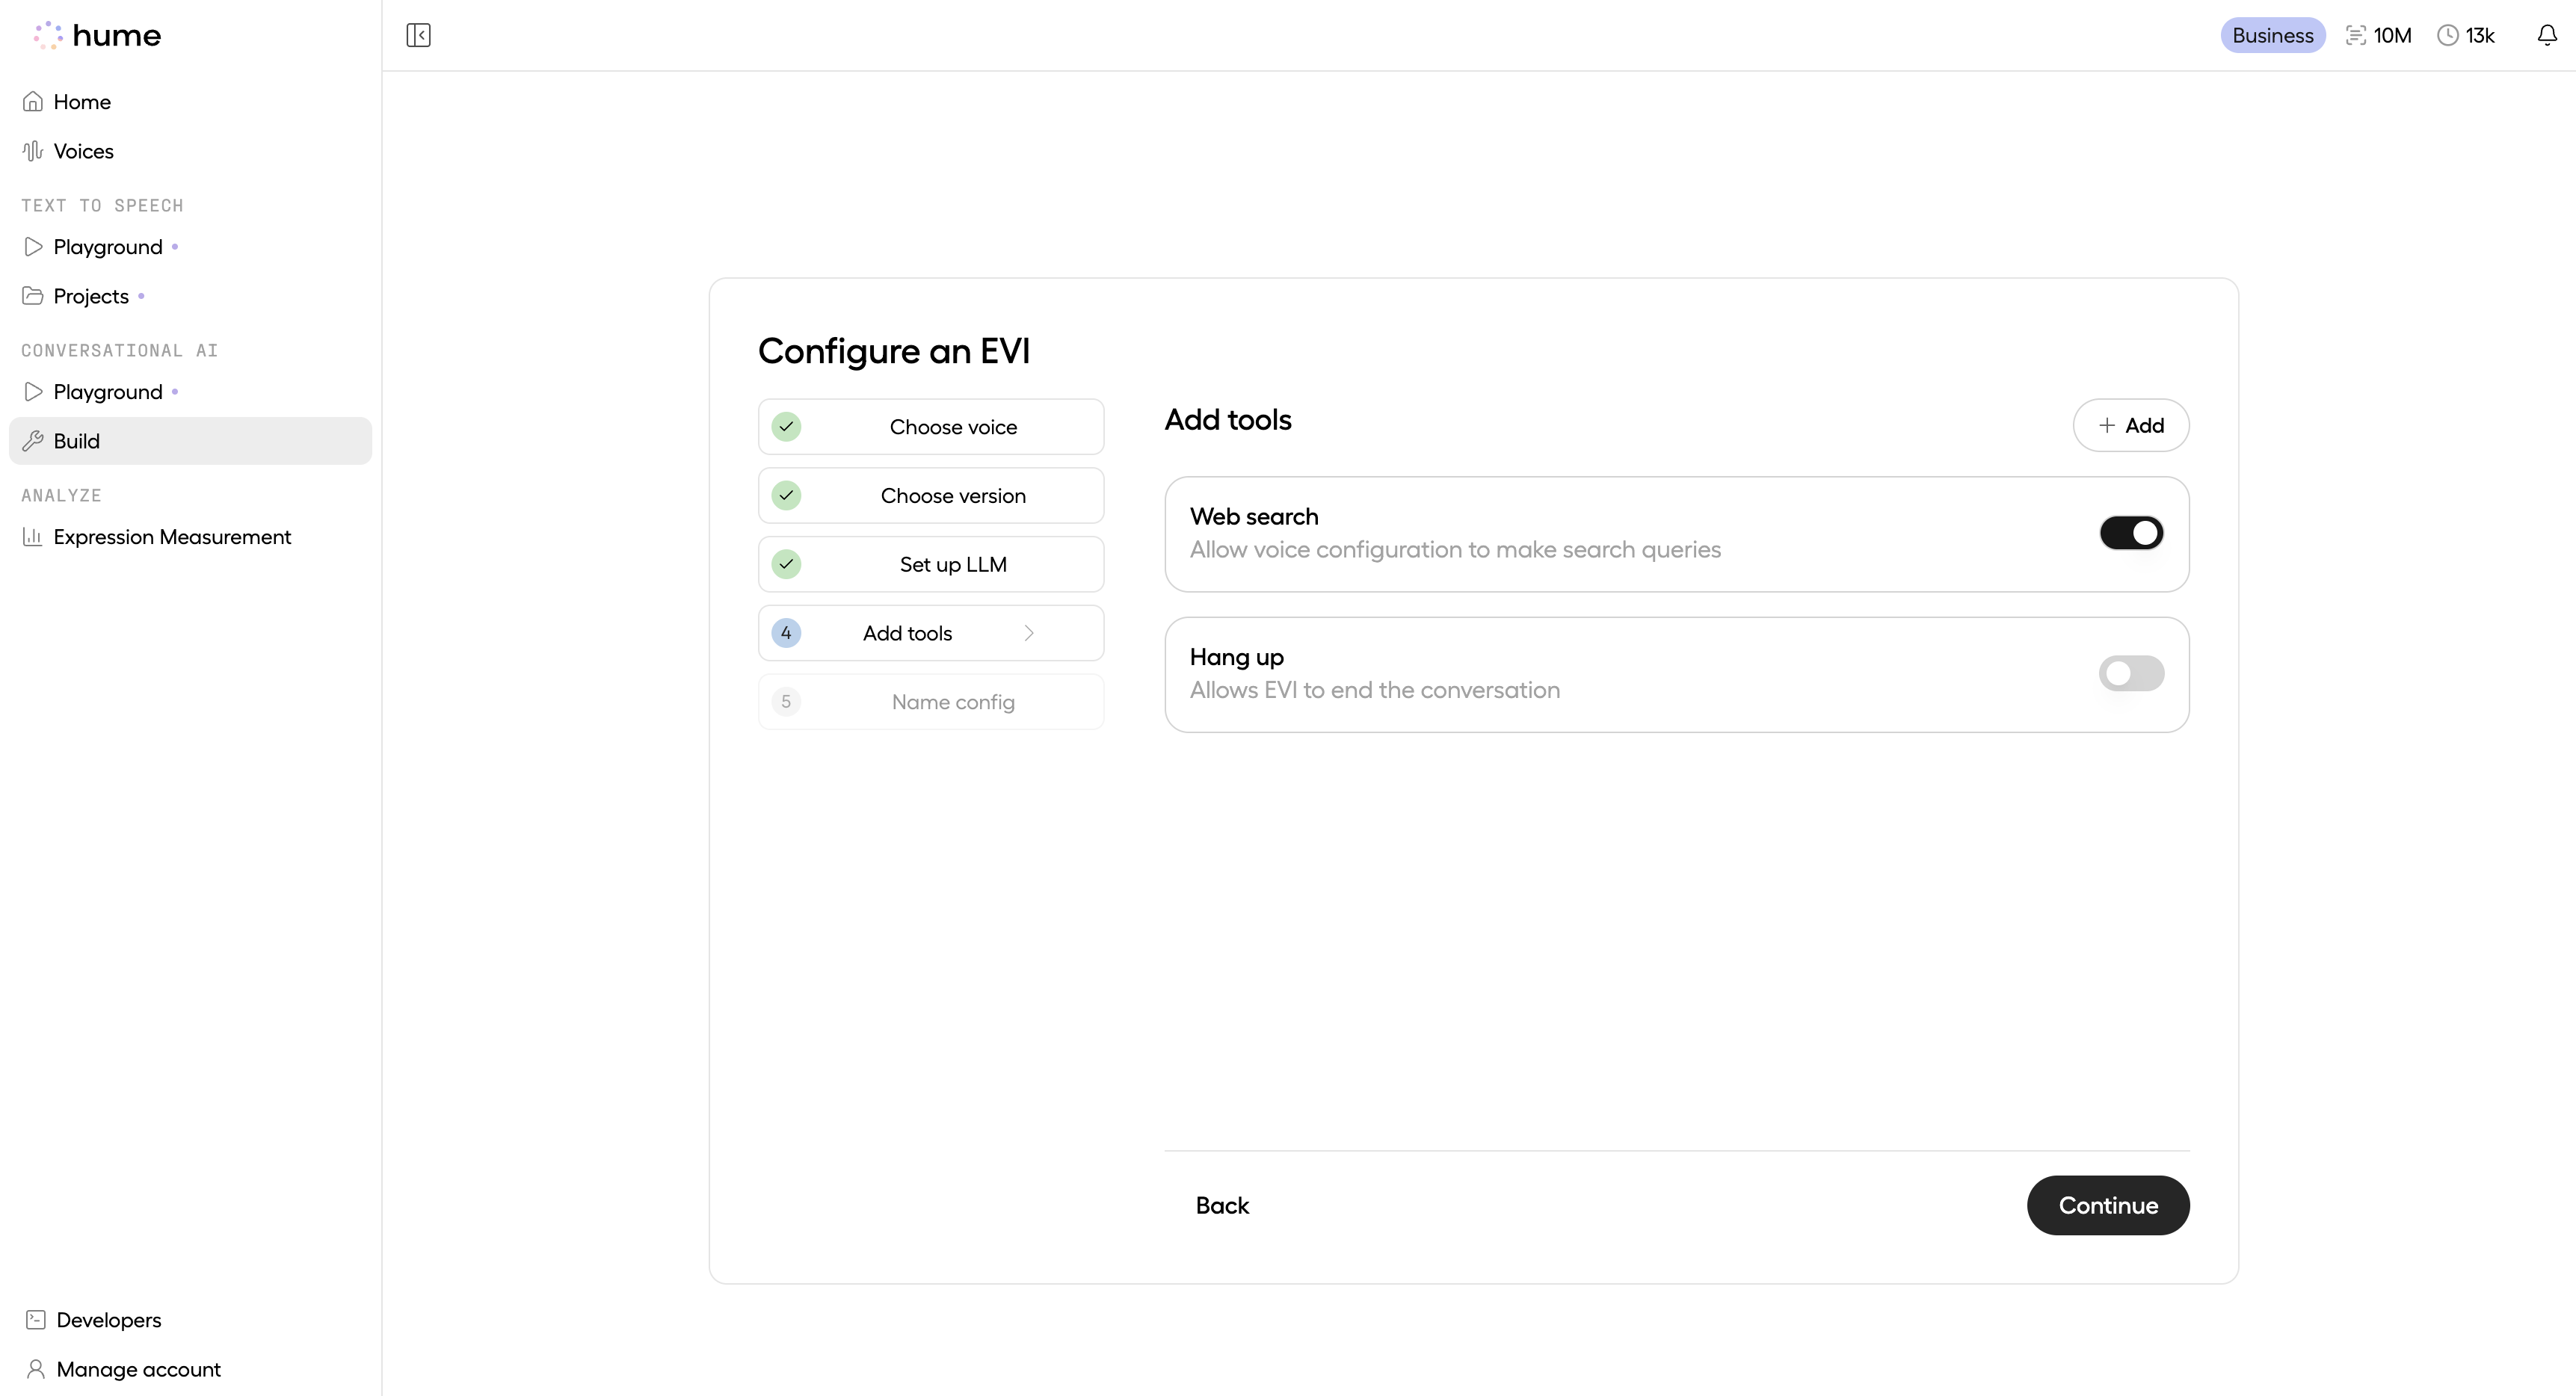Enable the Hang up tool

[2130, 672]
